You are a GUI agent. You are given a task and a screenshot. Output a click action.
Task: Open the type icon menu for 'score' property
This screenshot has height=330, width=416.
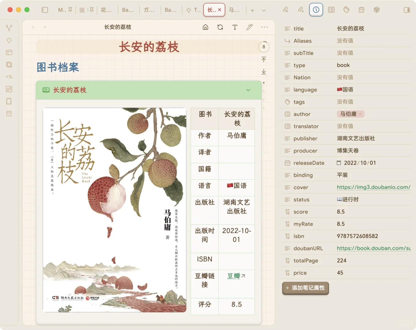[x=287, y=212]
